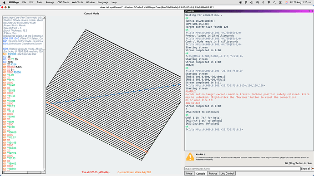Click the G-code list scroll up arrow
The image size is (314, 176).
[44, 17]
